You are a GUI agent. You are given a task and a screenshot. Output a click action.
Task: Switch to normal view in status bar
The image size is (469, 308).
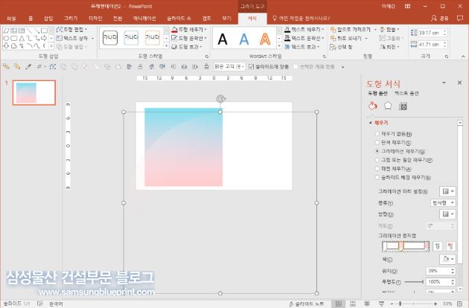(338, 304)
